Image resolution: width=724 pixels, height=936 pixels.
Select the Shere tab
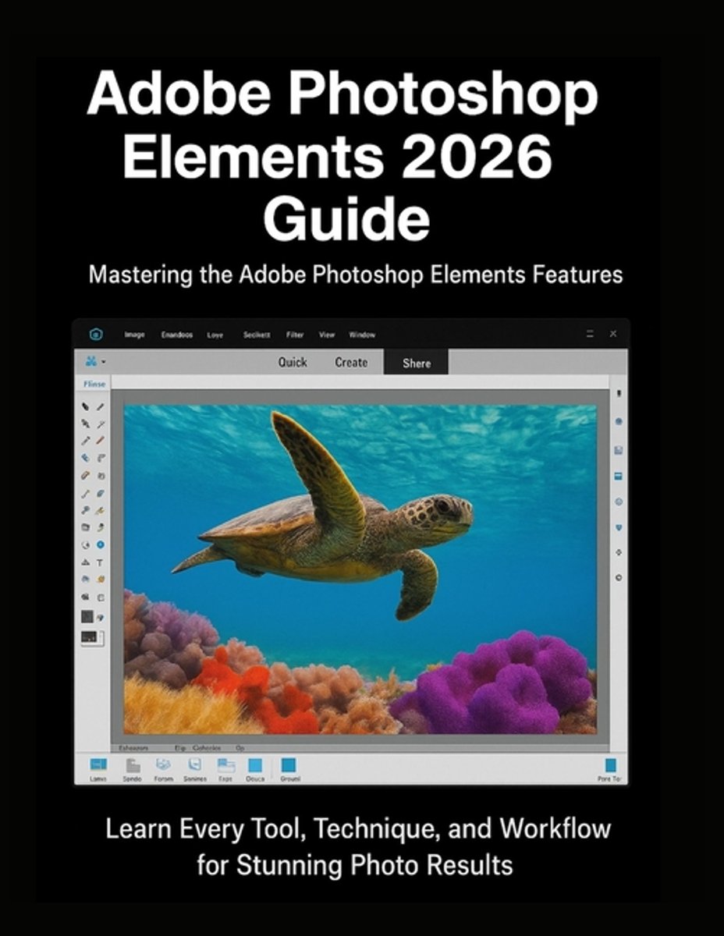(x=417, y=363)
